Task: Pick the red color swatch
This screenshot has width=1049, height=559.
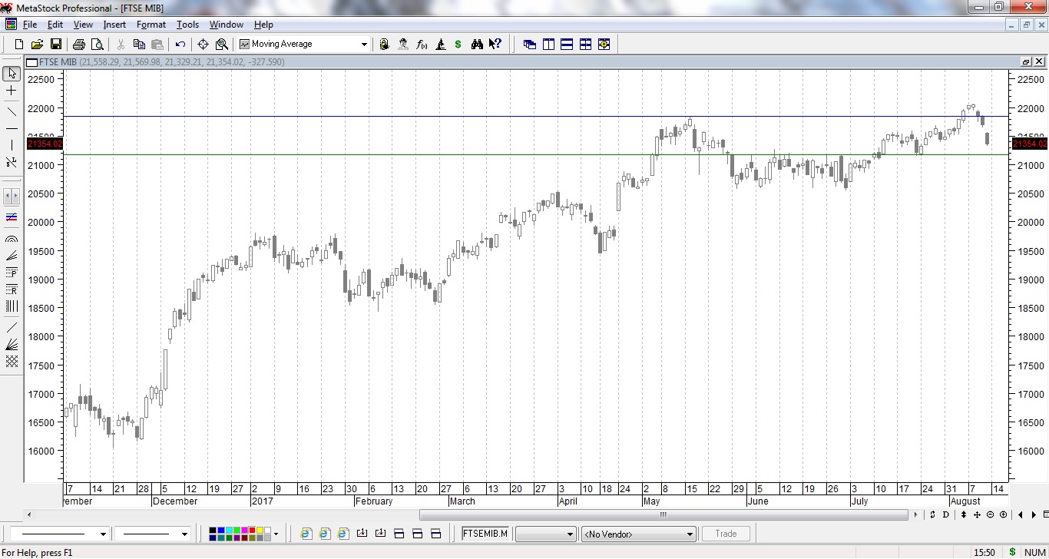Action: (x=252, y=530)
